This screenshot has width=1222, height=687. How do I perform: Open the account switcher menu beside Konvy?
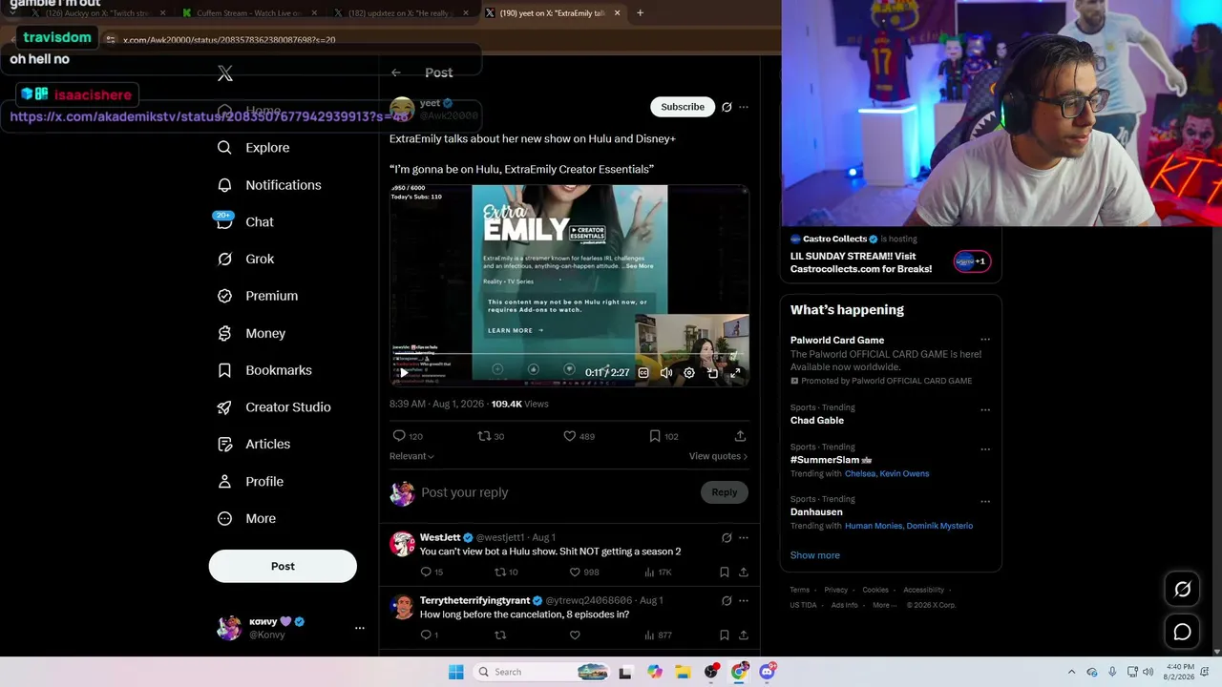click(x=360, y=628)
